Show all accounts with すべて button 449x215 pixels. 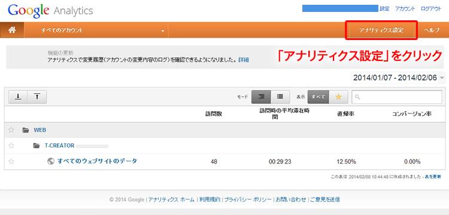coord(318,97)
